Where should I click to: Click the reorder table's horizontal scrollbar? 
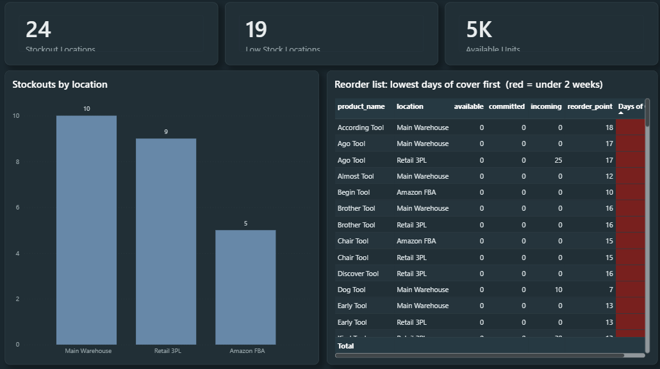click(x=480, y=356)
